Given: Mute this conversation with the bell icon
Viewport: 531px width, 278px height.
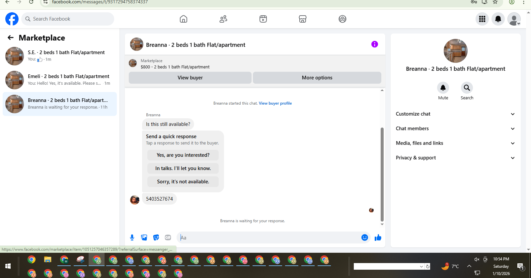Looking at the screenshot, I should (x=443, y=88).
